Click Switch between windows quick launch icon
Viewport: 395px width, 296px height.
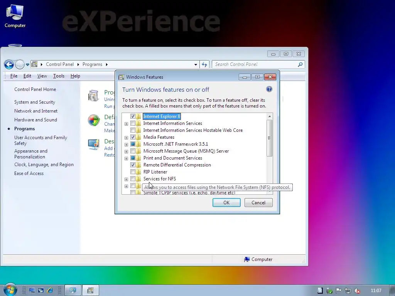click(41, 291)
